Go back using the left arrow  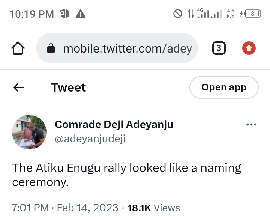18,87
